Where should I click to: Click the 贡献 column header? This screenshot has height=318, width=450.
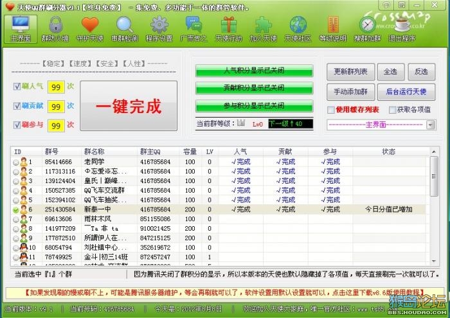(x=285, y=152)
